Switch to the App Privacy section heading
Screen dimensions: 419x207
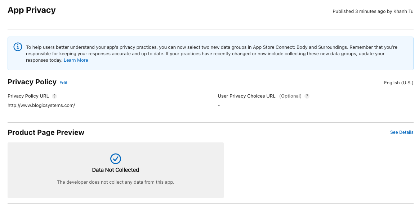pyautogui.click(x=31, y=10)
